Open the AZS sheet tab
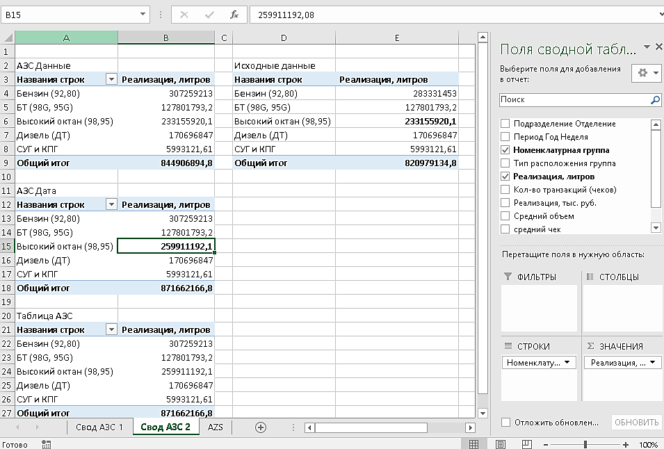 [x=215, y=427]
